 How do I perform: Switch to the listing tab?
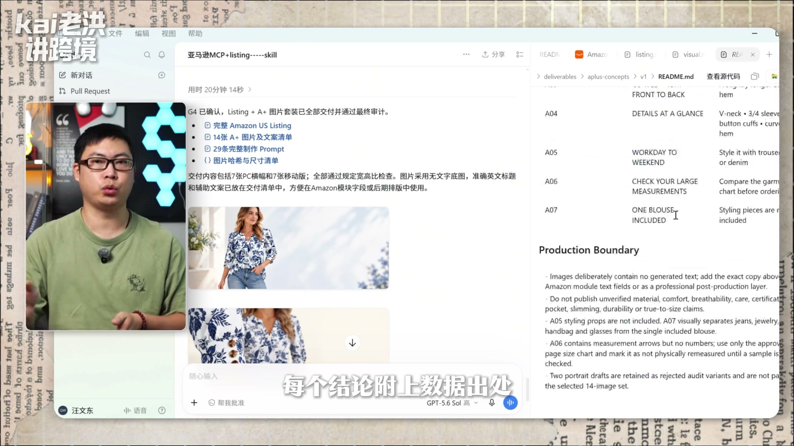[x=640, y=55]
